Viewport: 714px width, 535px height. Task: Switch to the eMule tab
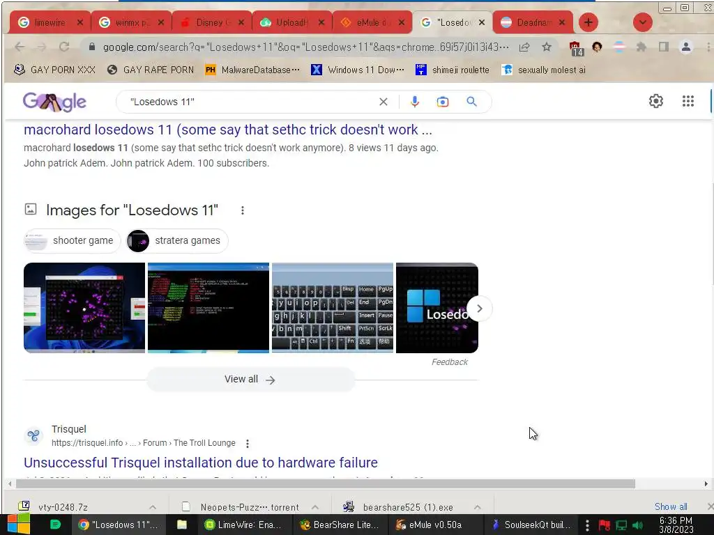[x=372, y=22]
